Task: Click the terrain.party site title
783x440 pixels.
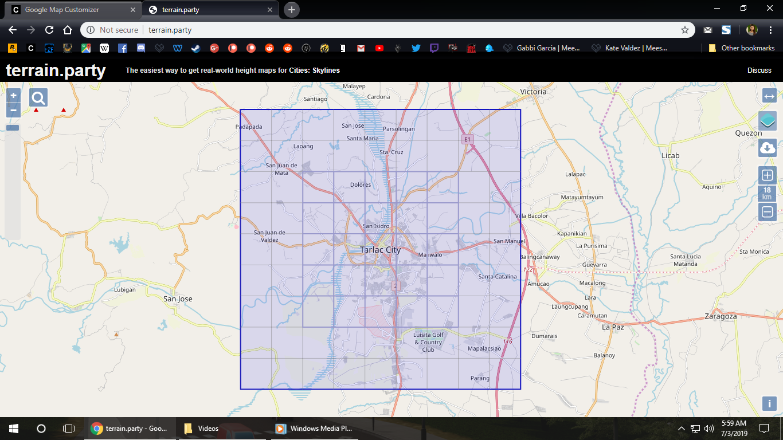Action: pos(56,70)
